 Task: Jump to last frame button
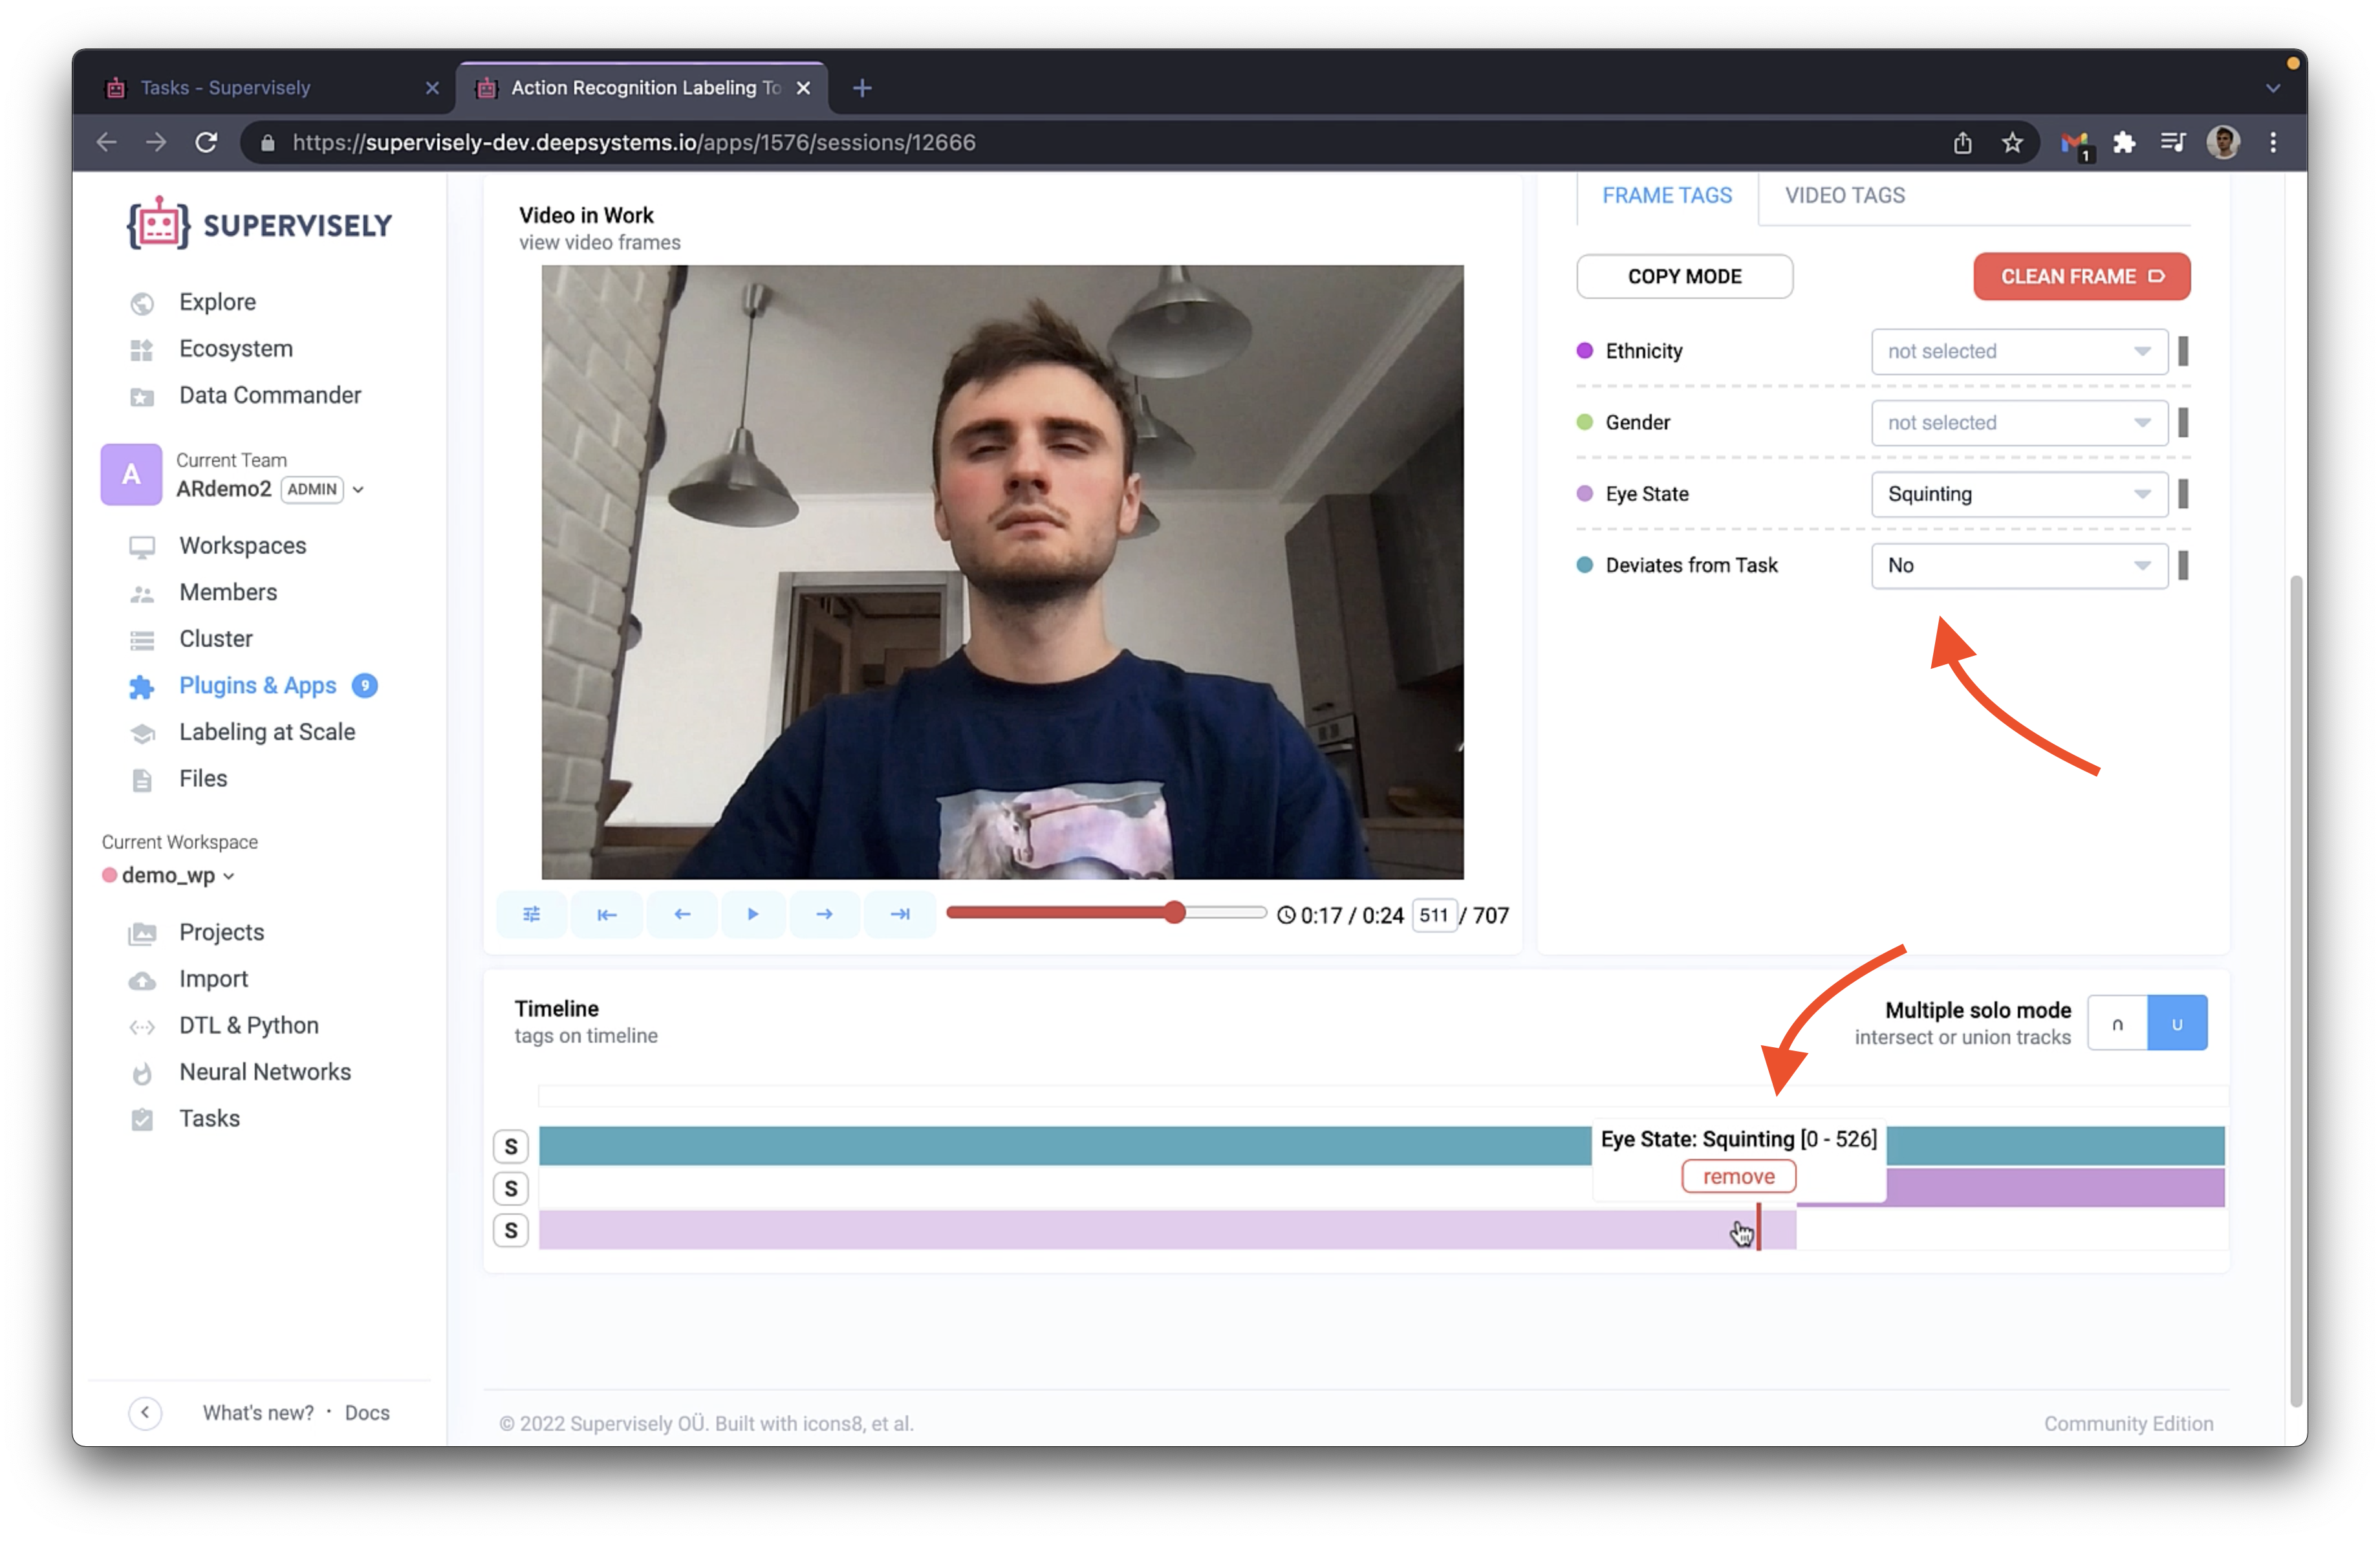click(x=900, y=914)
